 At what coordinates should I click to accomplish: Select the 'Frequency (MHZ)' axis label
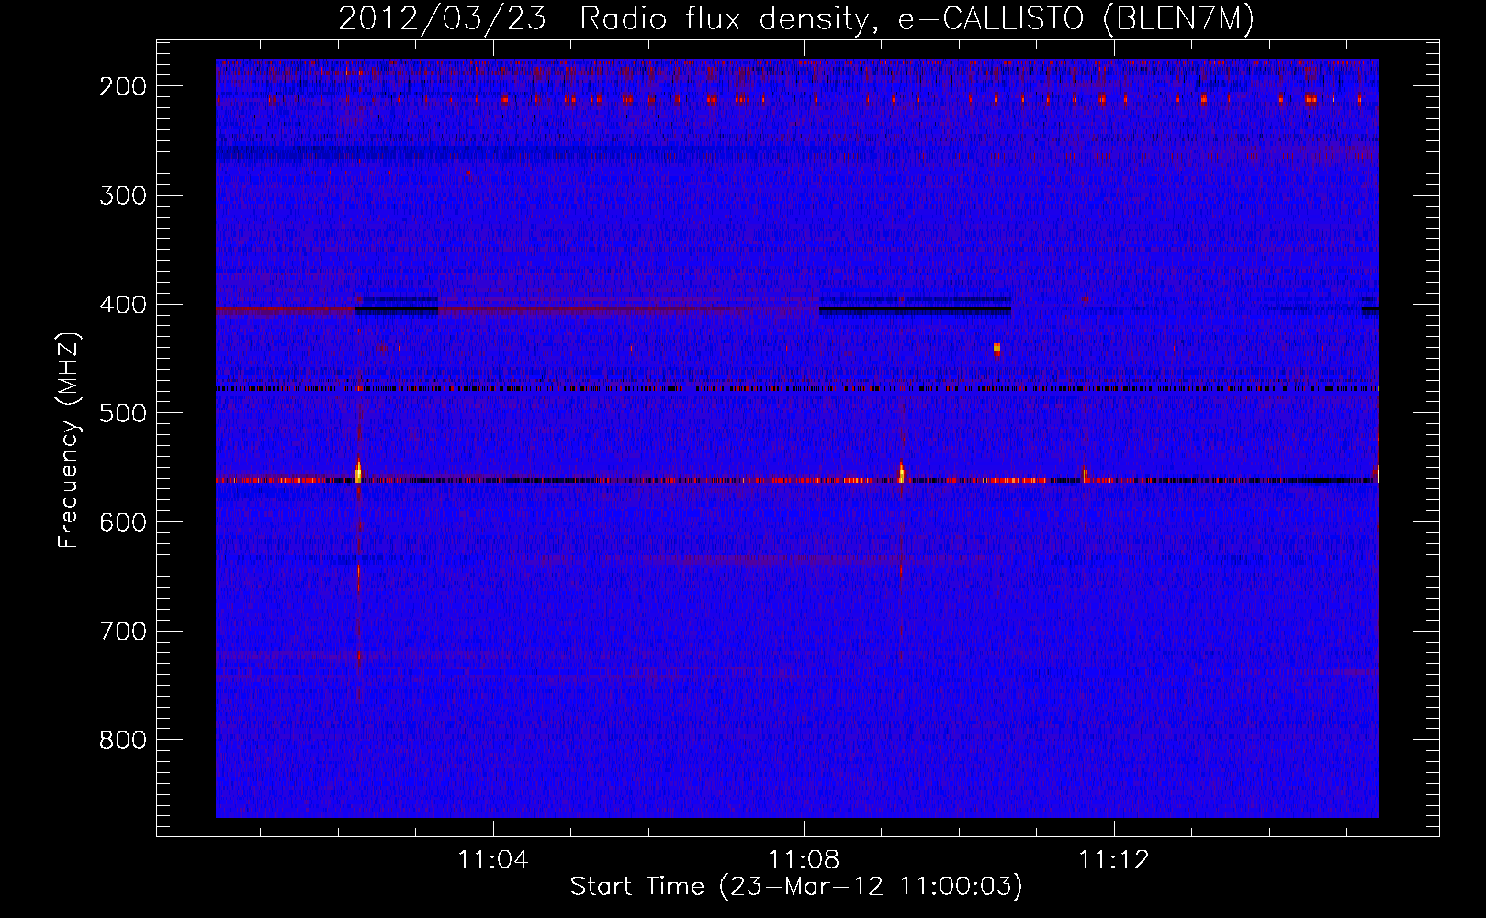tap(69, 440)
